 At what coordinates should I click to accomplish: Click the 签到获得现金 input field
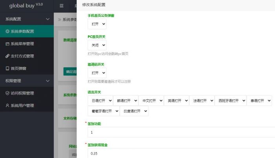pyautogui.click(x=180, y=153)
